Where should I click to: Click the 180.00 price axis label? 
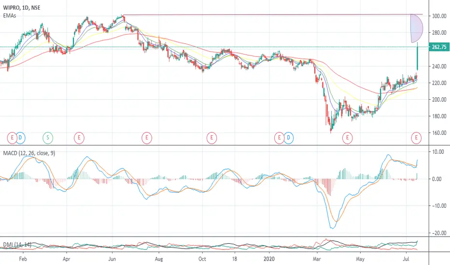click(x=439, y=116)
